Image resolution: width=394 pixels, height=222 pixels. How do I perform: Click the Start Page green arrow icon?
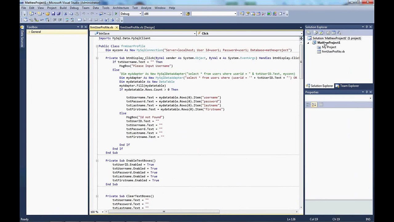click(x=269, y=14)
